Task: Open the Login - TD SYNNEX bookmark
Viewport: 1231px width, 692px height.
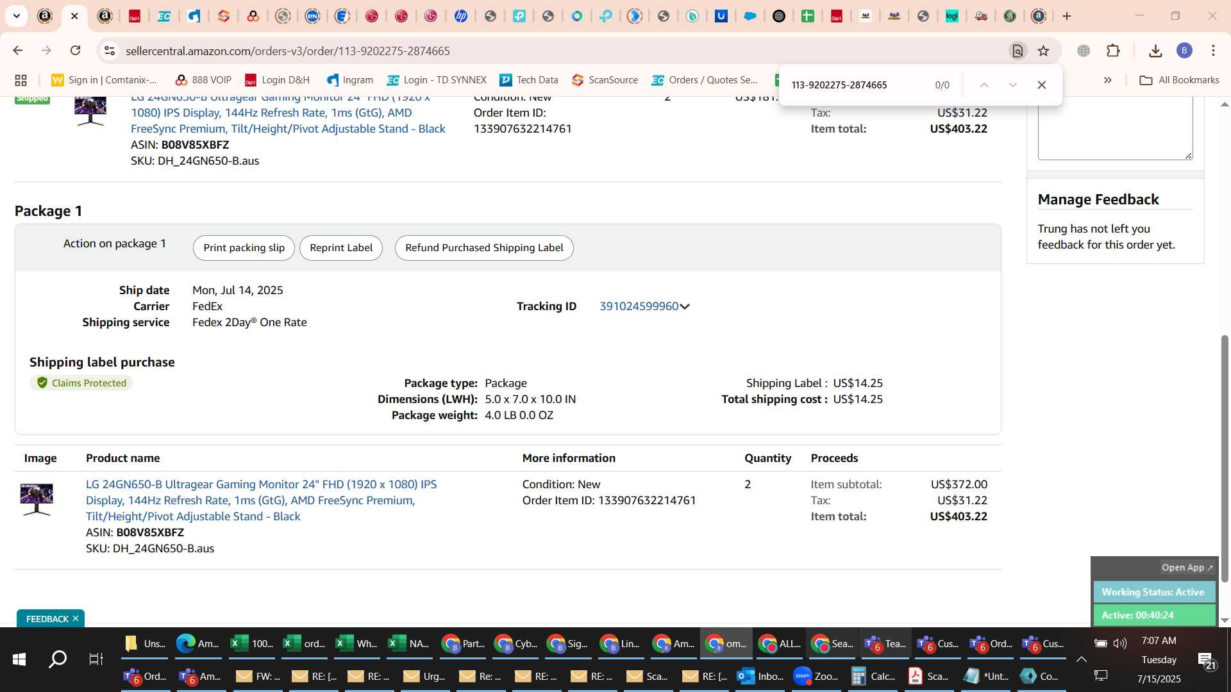Action: pyautogui.click(x=437, y=80)
